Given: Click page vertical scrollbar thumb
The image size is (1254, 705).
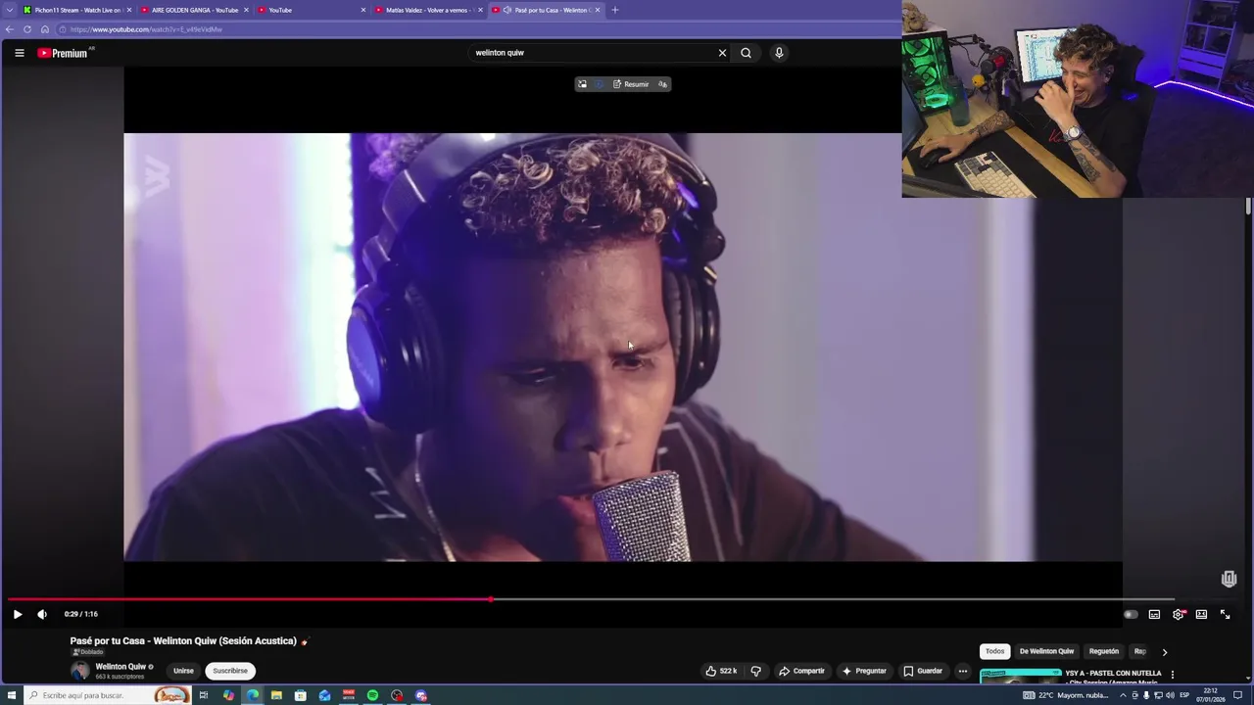Looking at the screenshot, I should [x=1249, y=206].
